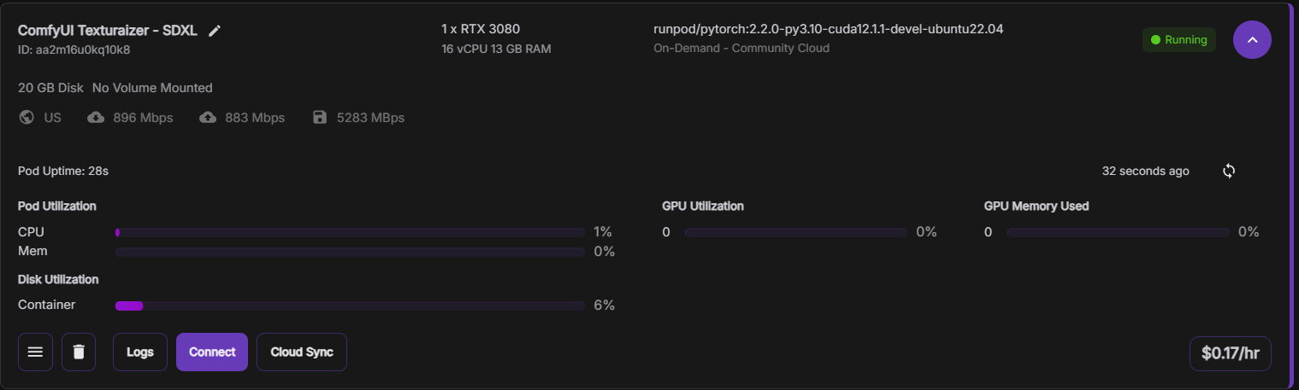Viewport: 1299px width, 390px height.
Task: Click the GPU Utilization bar
Action: click(x=796, y=232)
